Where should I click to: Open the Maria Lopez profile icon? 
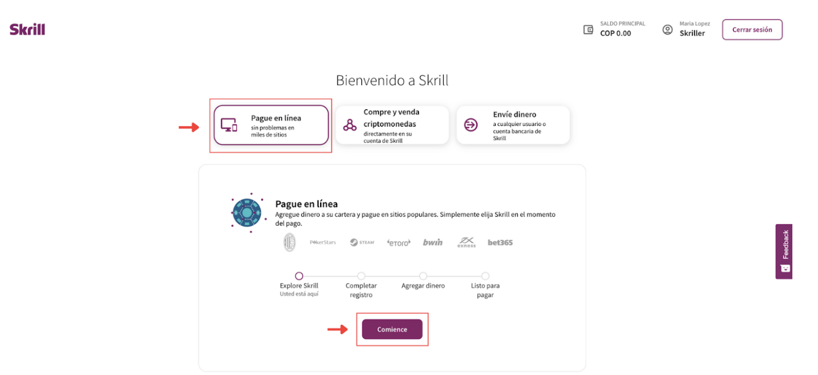point(667,29)
